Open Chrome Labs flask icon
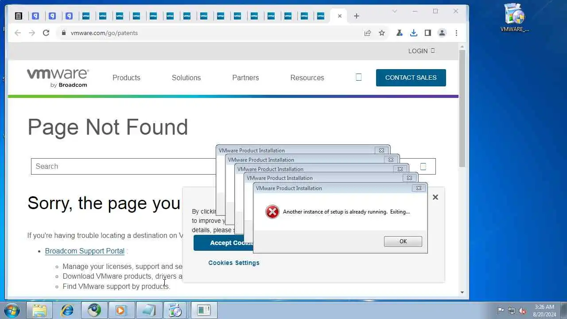This screenshot has height=319, width=567. [x=399, y=33]
